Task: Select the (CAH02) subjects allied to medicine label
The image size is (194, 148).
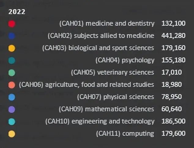Action: tap(101, 36)
